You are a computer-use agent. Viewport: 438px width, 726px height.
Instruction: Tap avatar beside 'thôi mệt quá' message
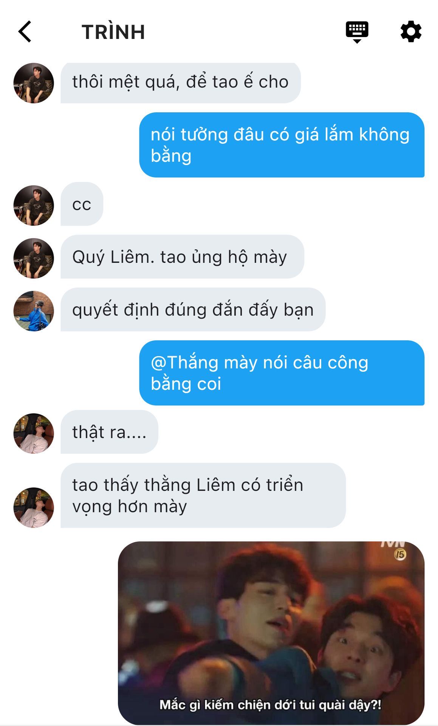(34, 83)
